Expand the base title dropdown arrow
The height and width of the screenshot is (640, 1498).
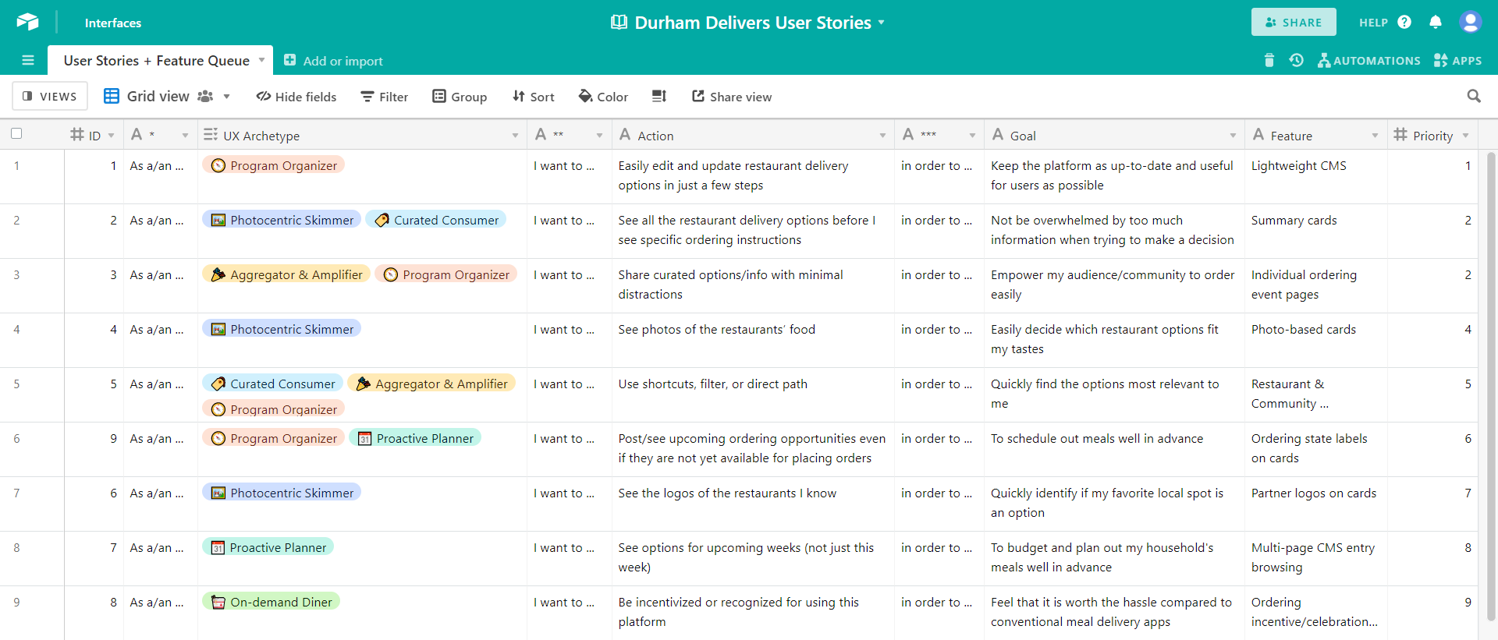point(882,22)
